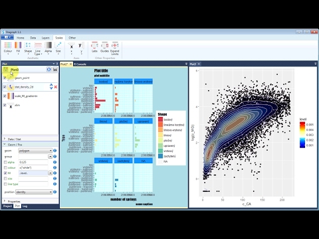319x239 pixels.
Task: Switch to the Layers ribbon tab
Action: click(x=46, y=38)
